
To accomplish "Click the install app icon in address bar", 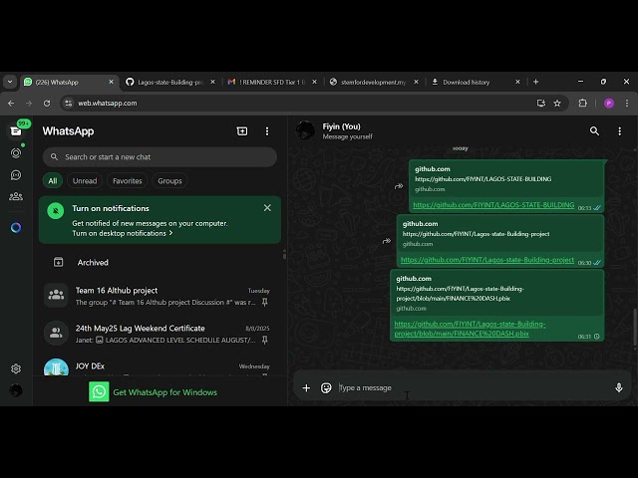I will coord(540,104).
